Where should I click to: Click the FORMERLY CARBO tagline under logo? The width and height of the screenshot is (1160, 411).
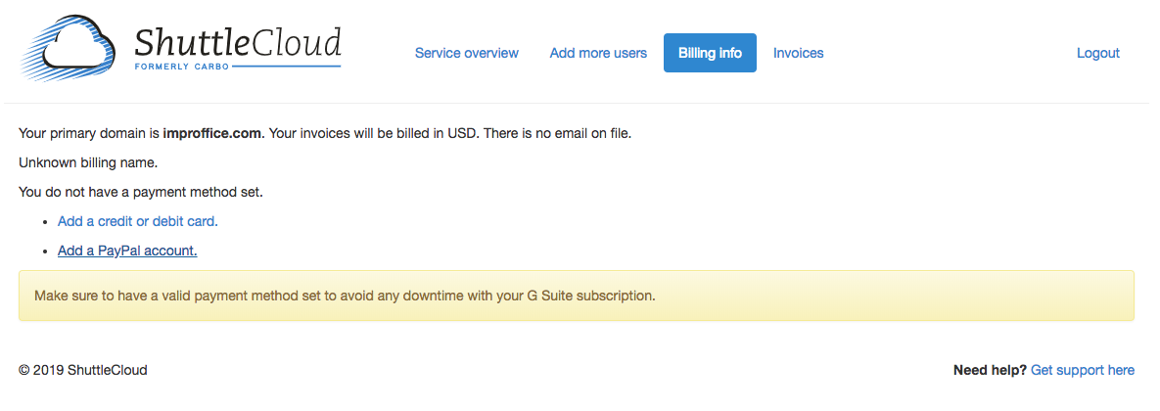pyautogui.click(x=181, y=67)
